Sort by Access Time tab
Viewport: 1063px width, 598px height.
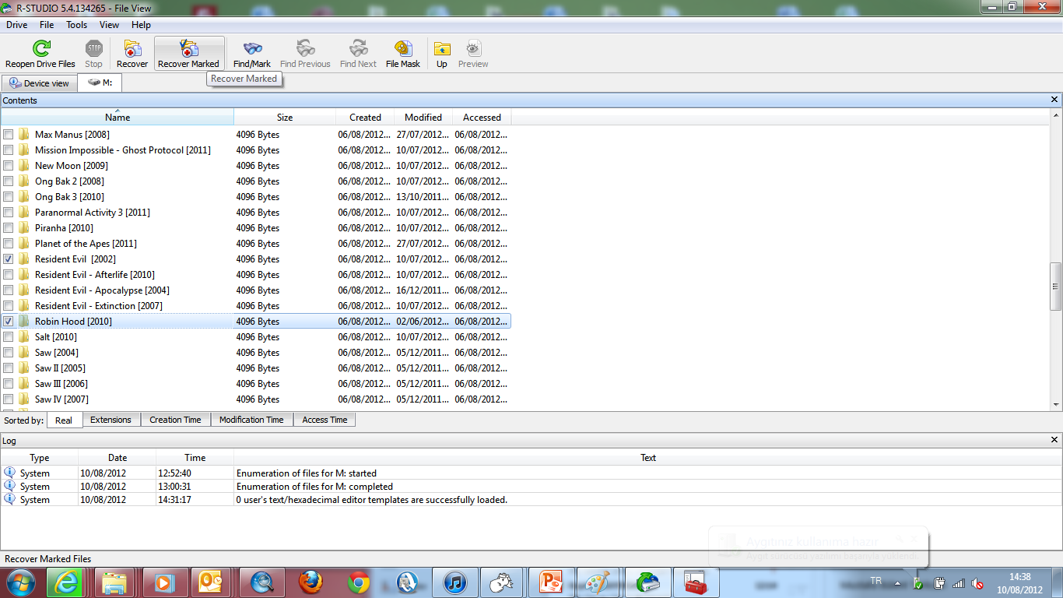click(325, 420)
